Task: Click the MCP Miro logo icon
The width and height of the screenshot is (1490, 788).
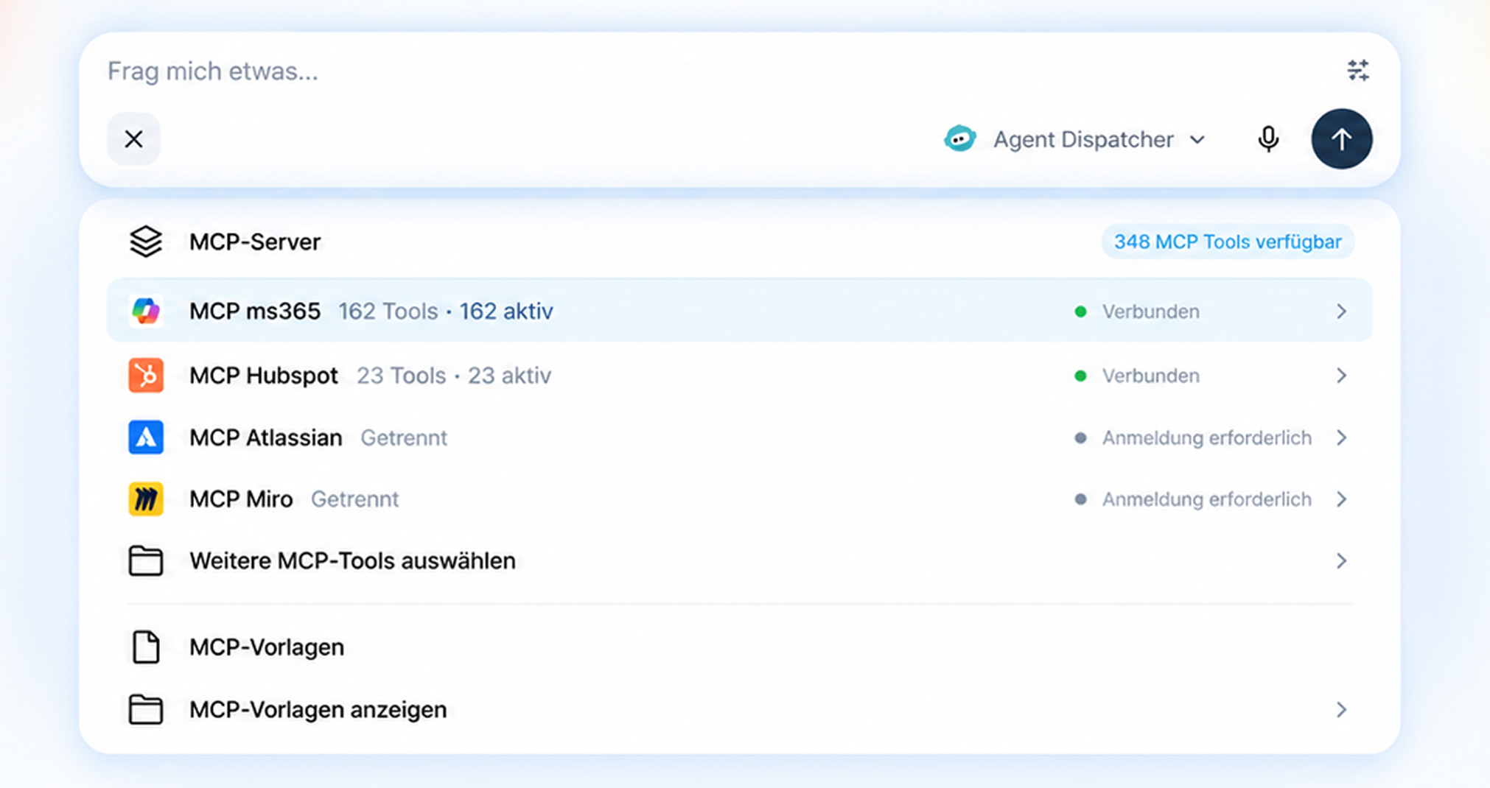Action: (146, 499)
